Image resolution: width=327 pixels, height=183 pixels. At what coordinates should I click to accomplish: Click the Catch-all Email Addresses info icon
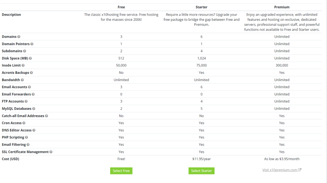pyautogui.click(x=47, y=116)
